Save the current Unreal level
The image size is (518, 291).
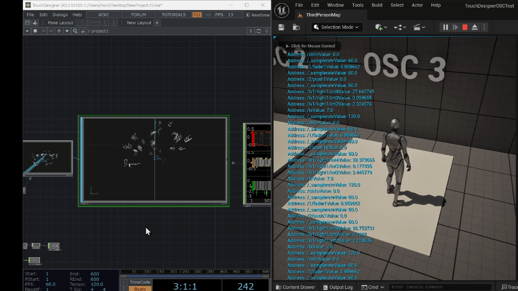(281, 27)
